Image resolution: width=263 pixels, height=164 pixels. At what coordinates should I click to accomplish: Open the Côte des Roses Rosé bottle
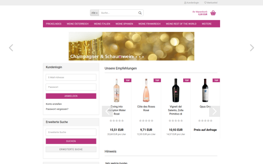[146, 91]
